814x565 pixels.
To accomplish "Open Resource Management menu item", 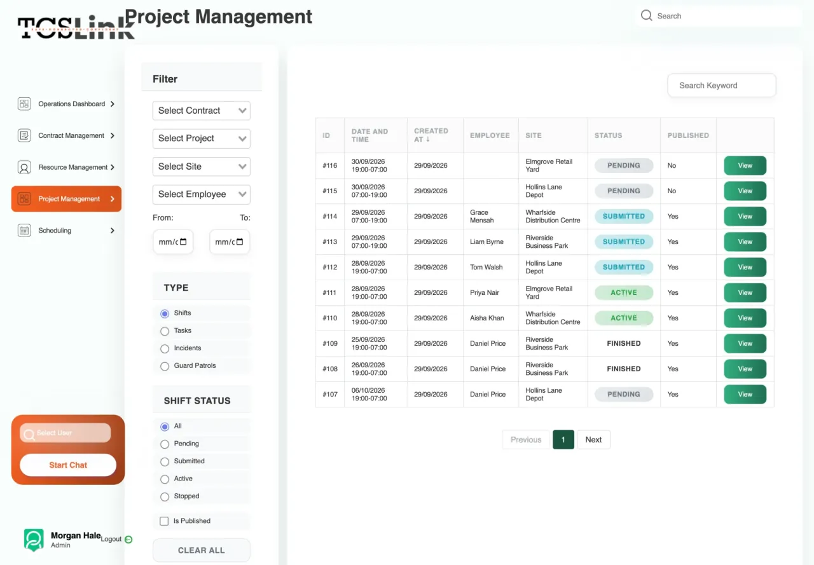I will (x=66, y=167).
